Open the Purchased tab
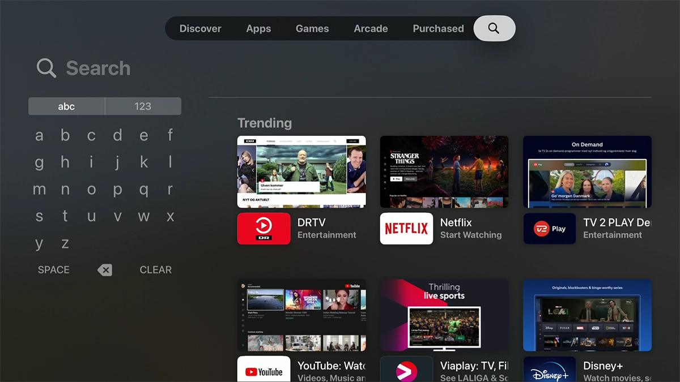 [x=438, y=28]
